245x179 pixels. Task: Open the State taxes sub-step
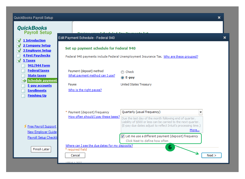pyautogui.click(x=37, y=75)
